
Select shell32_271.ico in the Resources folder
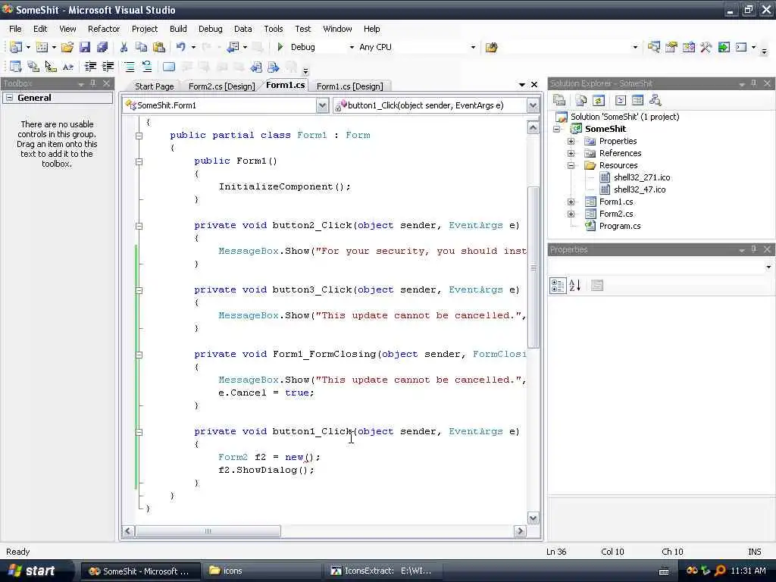(642, 177)
